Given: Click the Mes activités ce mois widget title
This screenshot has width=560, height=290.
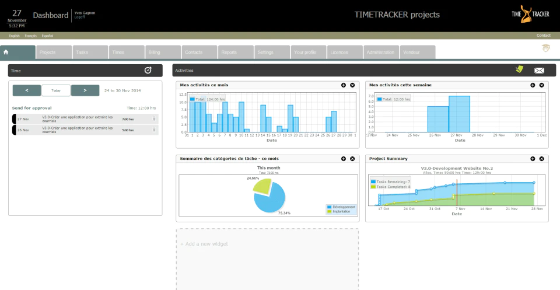Looking at the screenshot, I should pos(204,85).
